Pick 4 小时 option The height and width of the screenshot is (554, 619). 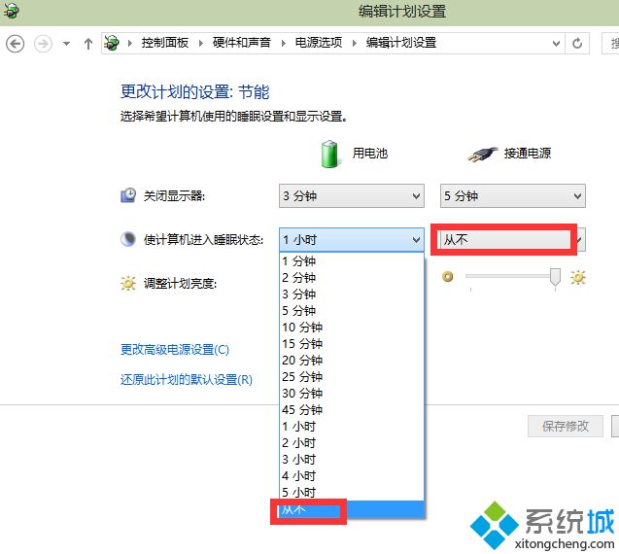[352, 476]
